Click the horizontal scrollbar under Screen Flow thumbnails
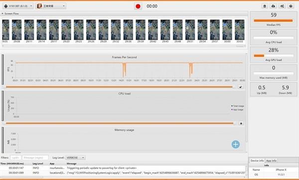 124,46
